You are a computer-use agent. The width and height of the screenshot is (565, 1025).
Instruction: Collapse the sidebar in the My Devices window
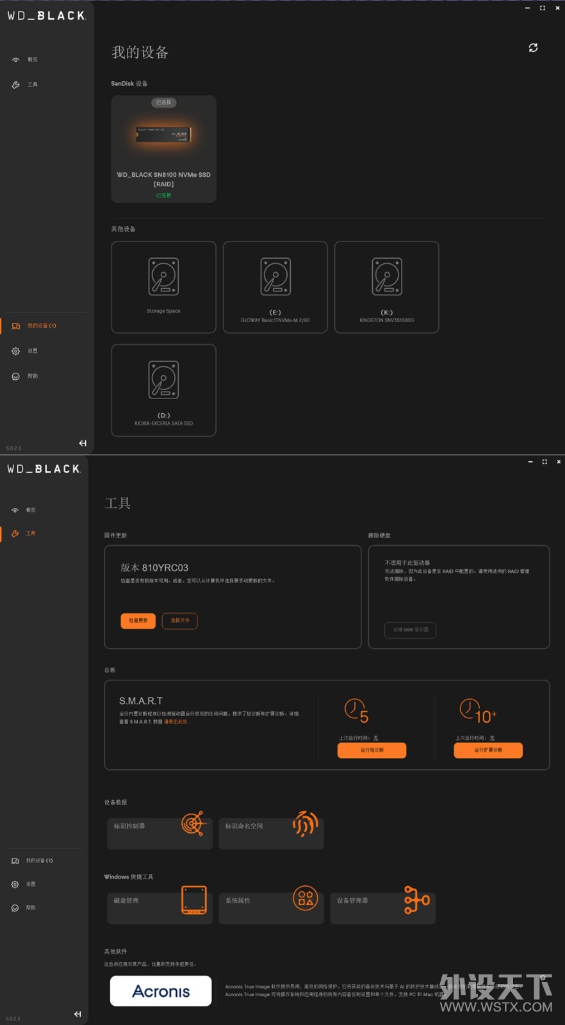[x=83, y=443]
